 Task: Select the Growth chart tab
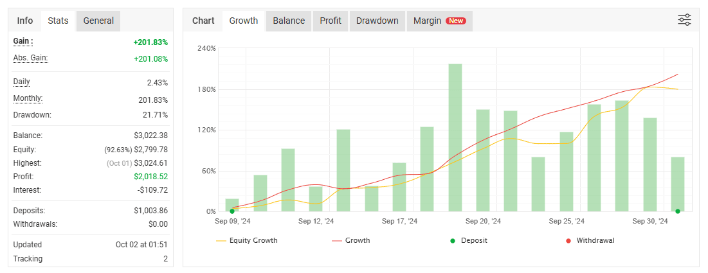click(243, 21)
